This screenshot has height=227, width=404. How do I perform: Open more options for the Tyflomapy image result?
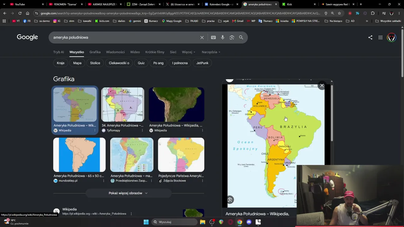(x=142, y=131)
